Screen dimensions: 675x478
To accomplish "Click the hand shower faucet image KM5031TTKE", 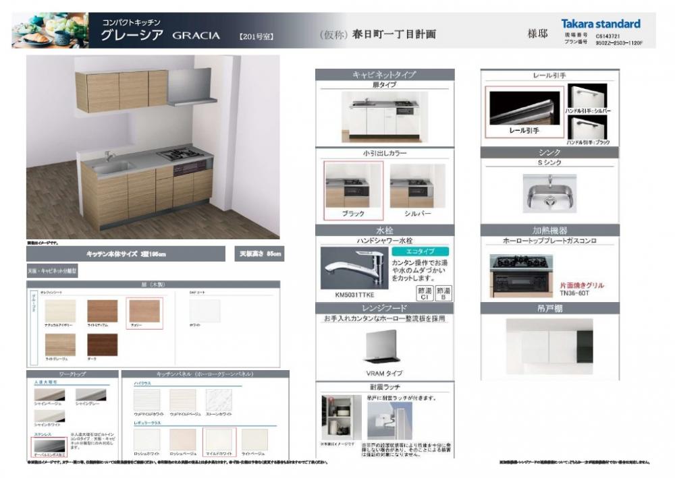I will (352, 268).
